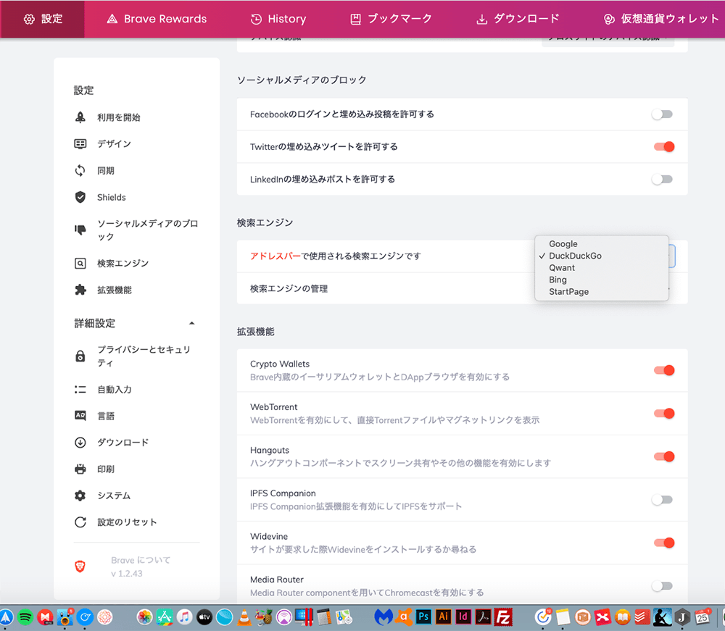Open the 利用を開始 rocket icon in sidebar
725x631 pixels.
pos(80,117)
